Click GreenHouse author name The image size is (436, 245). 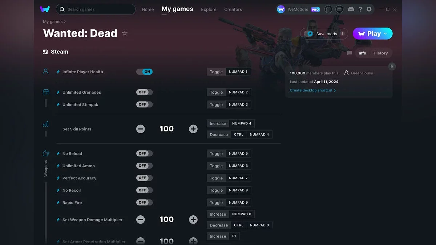click(362, 73)
